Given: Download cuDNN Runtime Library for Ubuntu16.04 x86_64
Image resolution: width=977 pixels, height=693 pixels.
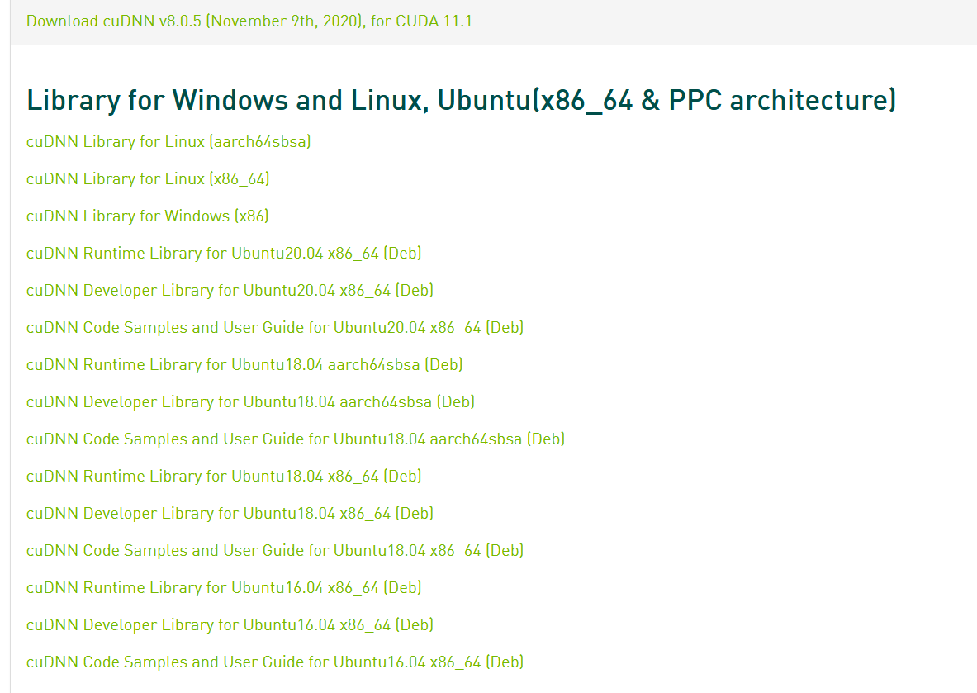Looking at the screenshot, I should tap(224, 587).
